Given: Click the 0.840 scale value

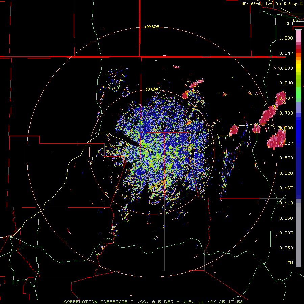Looking at the screenshot, I should click(x=286, y=83).
